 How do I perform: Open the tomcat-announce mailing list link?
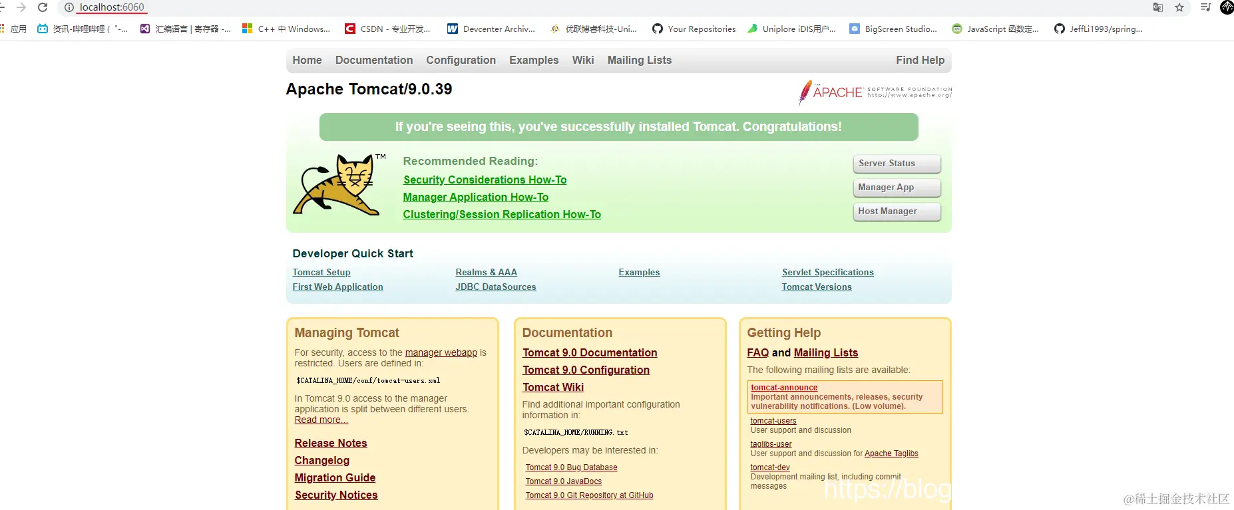point(784,388)
